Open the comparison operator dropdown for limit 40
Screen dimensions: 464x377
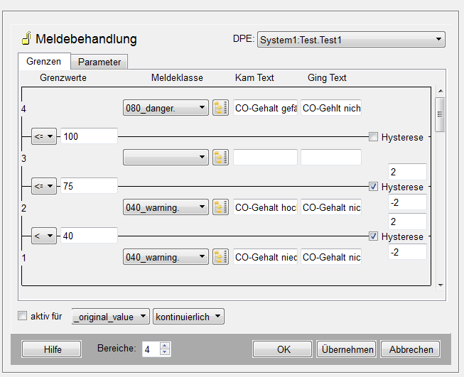coord(44,236)
